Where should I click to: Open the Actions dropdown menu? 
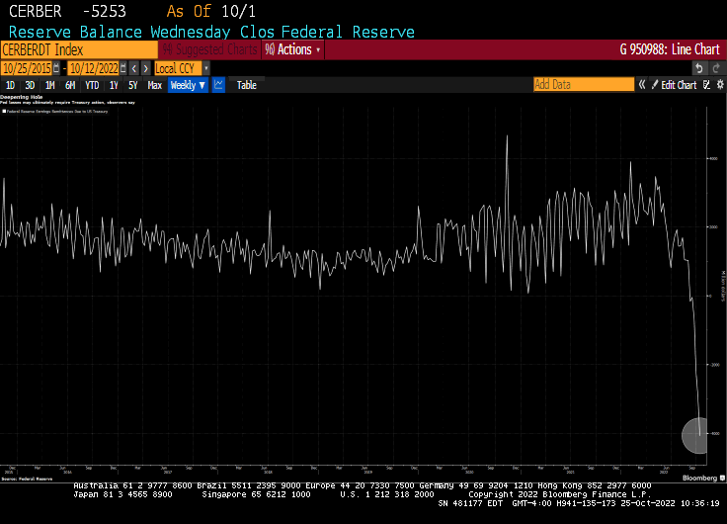(292, 49)
